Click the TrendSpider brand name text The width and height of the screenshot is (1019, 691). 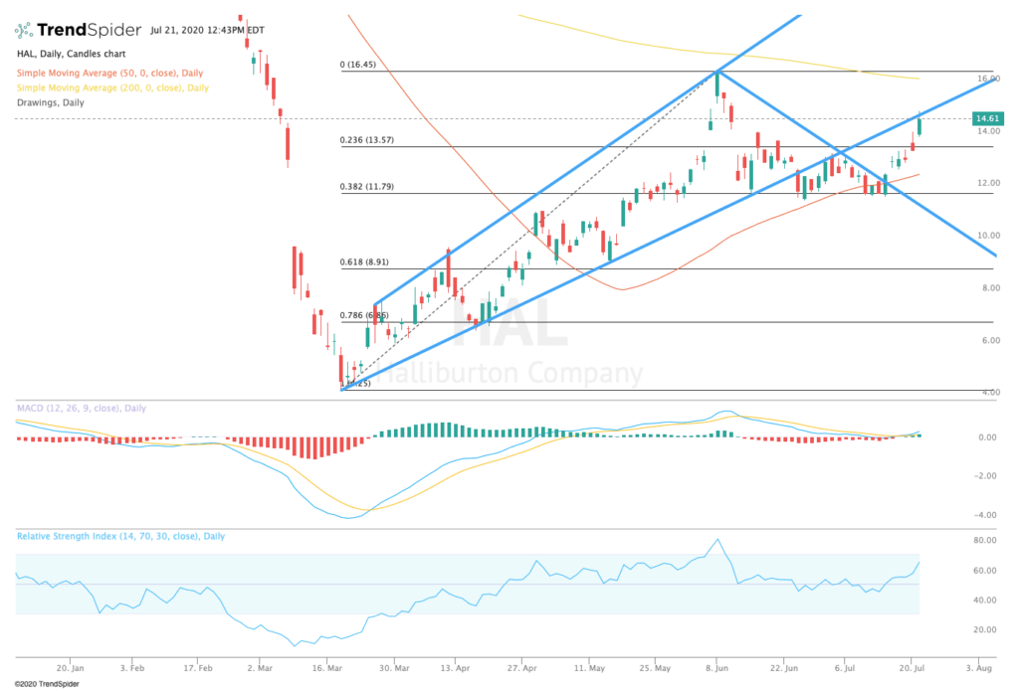click(x=89, y=30)
